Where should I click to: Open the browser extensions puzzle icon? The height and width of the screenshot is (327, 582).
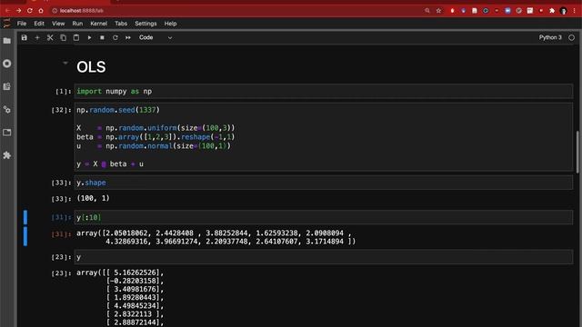click(x=552, y=11)
